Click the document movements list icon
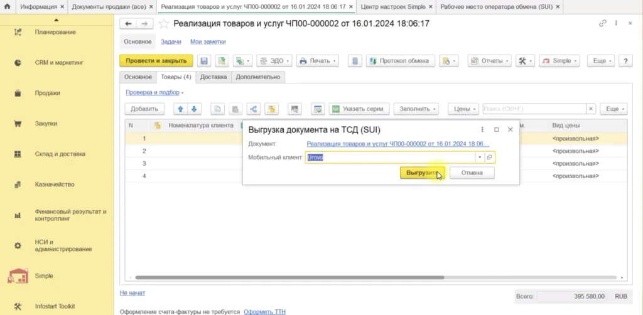Screen dimensions: 643x315 [x=355, y=61]
